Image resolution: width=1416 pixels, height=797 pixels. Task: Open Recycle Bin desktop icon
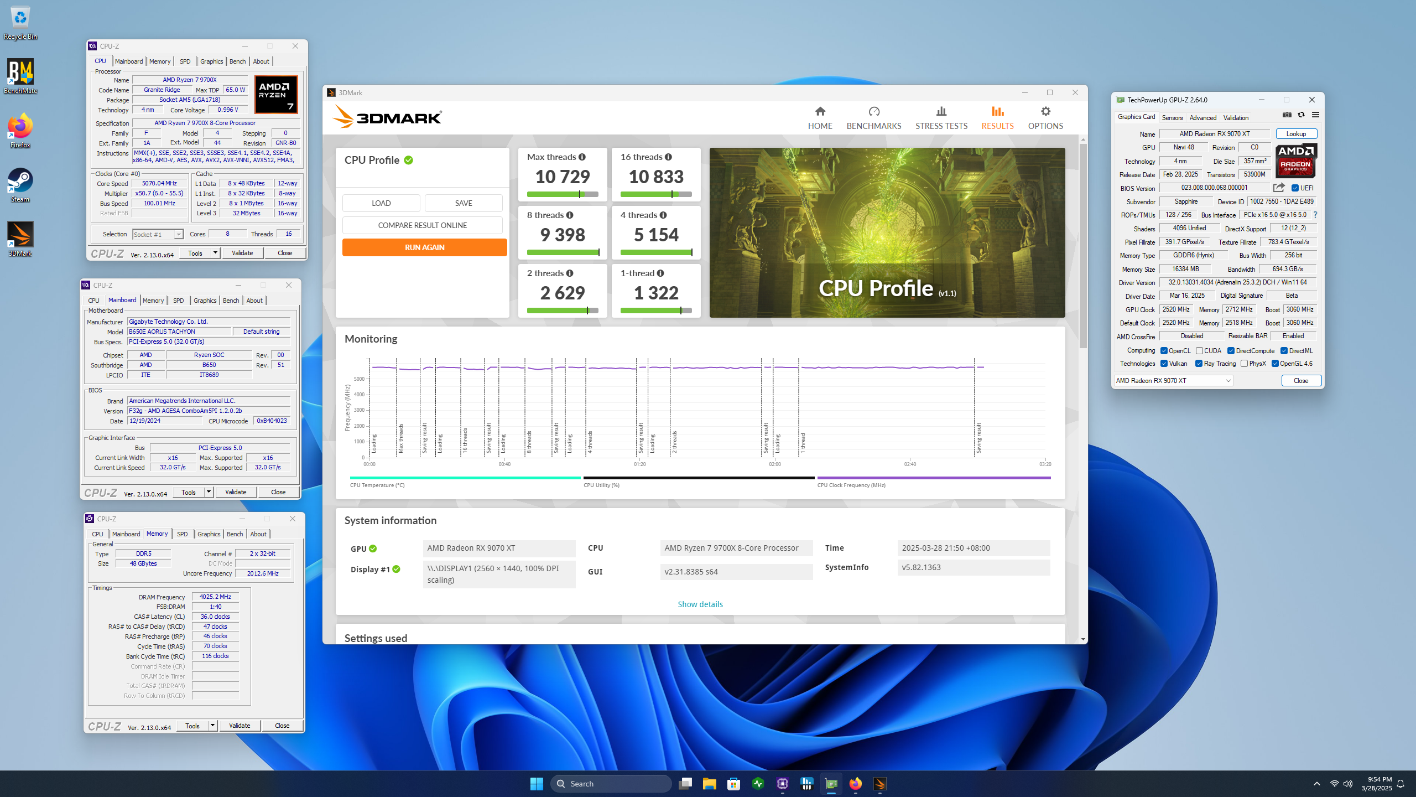[x=20, y=23]
